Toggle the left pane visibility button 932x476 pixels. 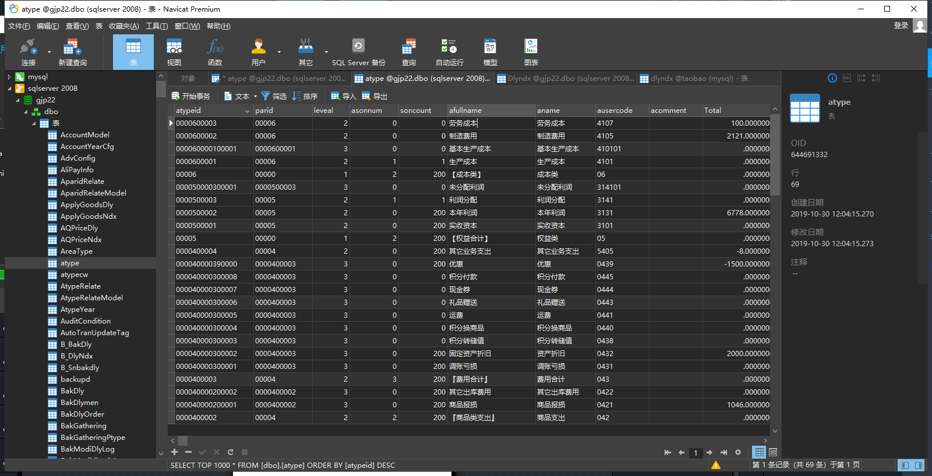(905, 466)
